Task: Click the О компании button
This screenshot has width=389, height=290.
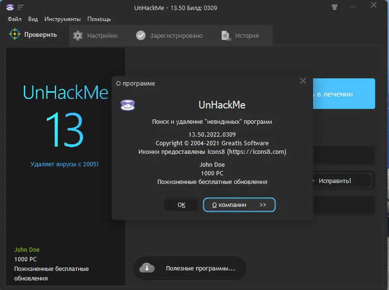Action: tap(239, 205)
